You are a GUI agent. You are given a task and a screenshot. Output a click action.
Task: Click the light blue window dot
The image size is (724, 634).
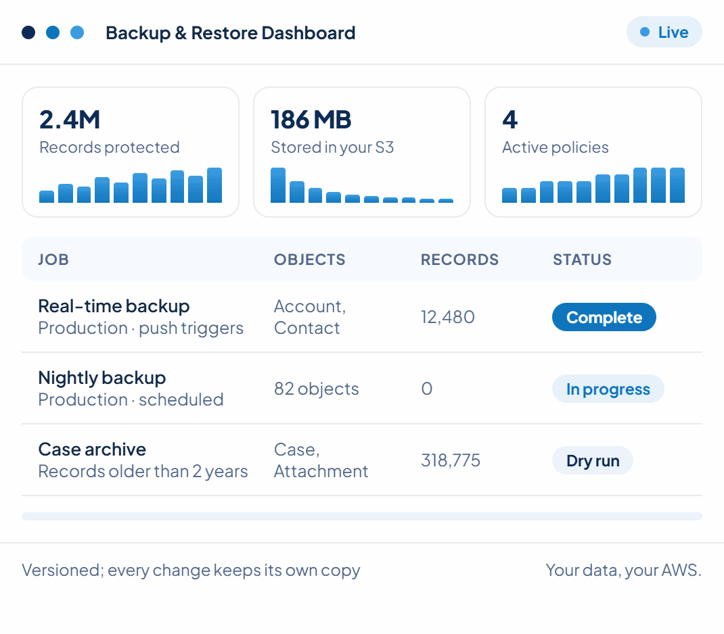[x=77, y=32]
